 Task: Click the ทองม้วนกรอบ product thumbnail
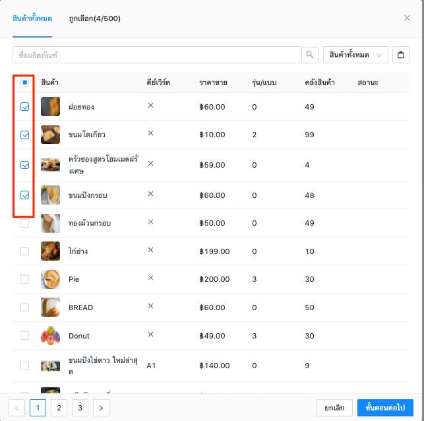[50, 223]
